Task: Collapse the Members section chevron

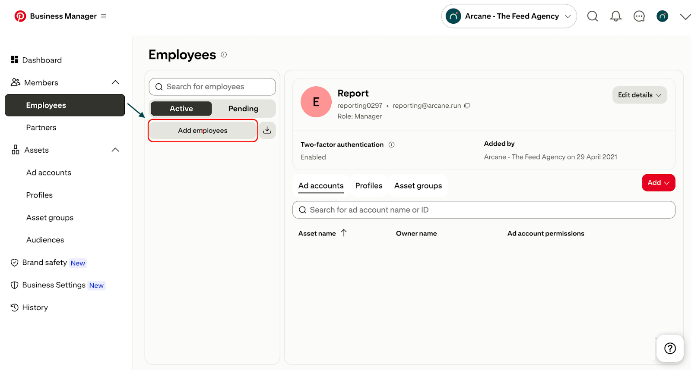Action: click(115, 82)
